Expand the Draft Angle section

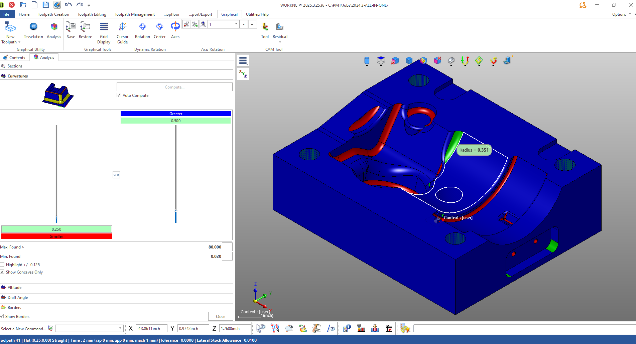(18, 297)
